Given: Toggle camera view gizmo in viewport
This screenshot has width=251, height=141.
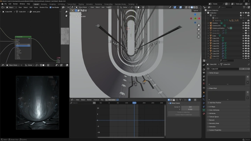Looking at the screenshot, I should [x=198, y=33].
